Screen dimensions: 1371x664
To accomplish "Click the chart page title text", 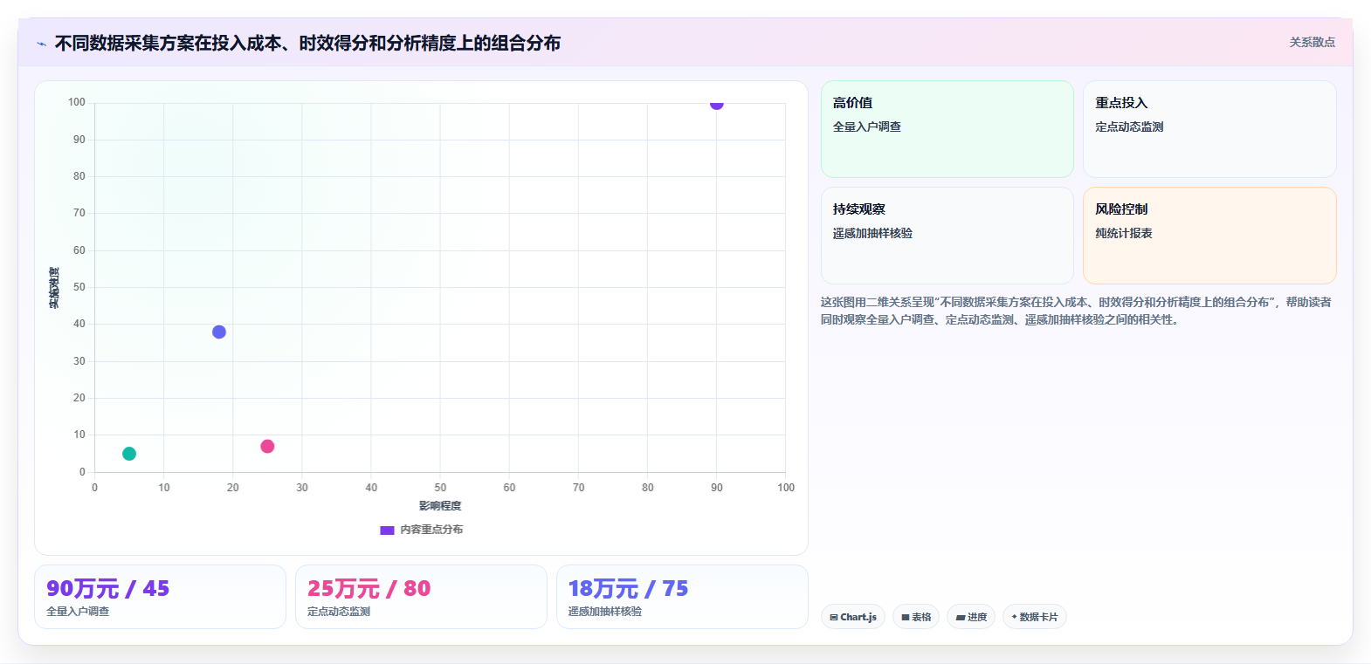I will tap(307, 43).
